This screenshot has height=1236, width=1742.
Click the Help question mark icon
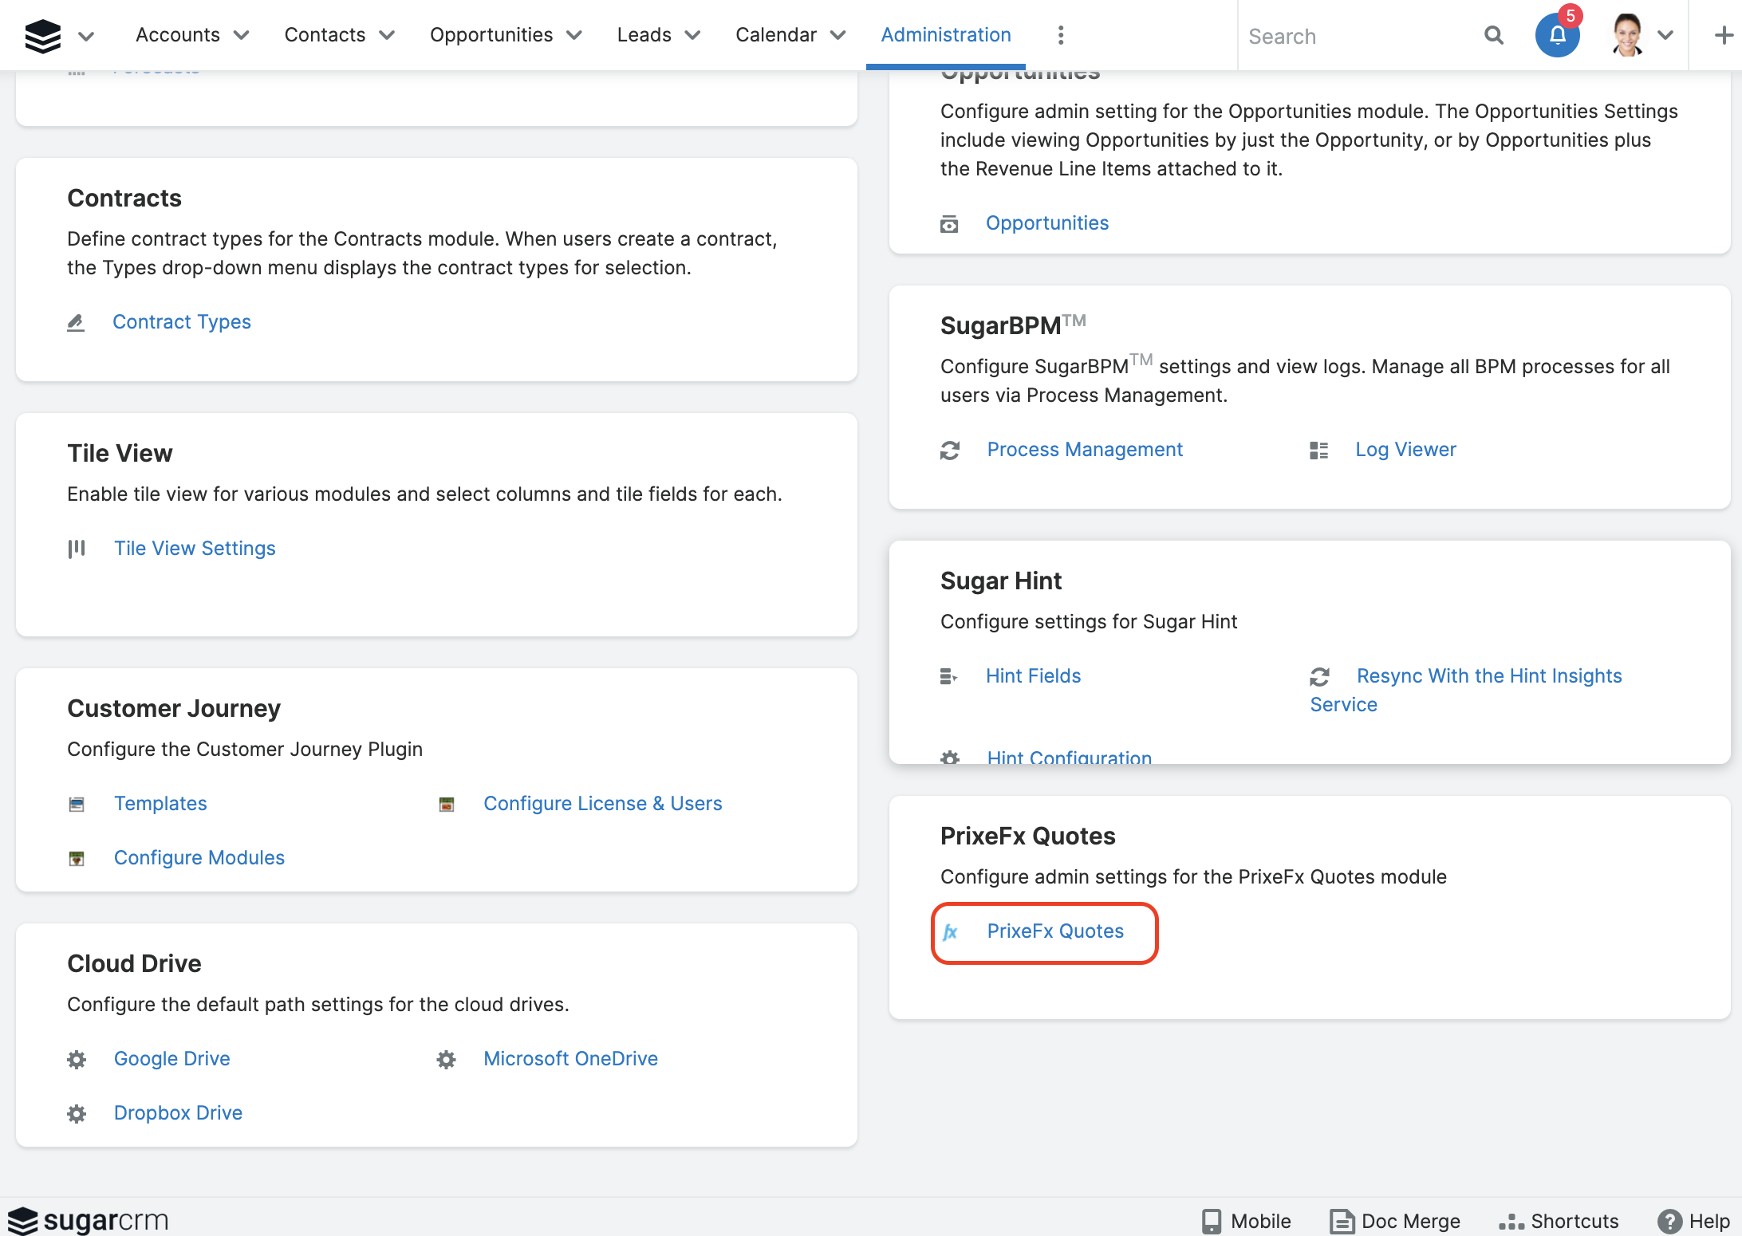click(x=1669, y=1221)
